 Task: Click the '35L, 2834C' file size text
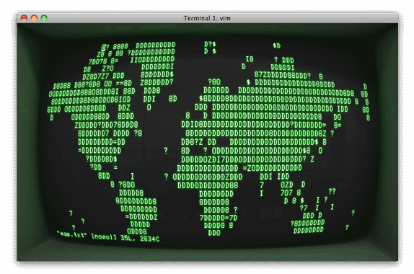140,239
